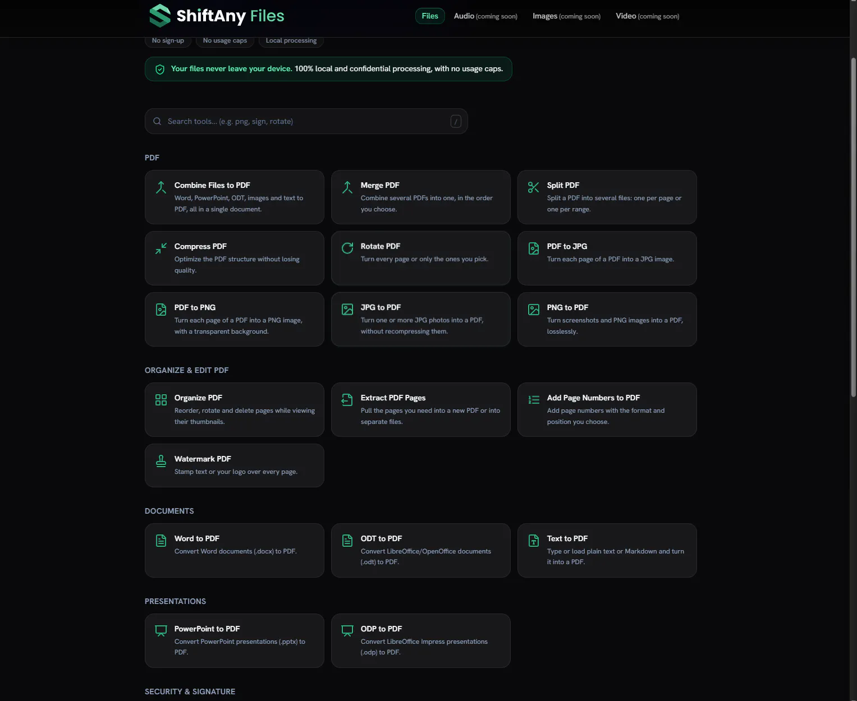Click the Extract PDF Pages icon
This screenshot has width=857, height=701.
pyautogui.click(x=347, y=400)
